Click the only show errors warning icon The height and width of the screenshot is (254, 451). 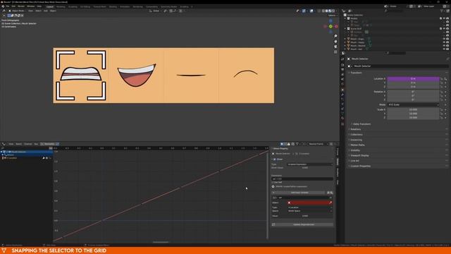[289, 144]
